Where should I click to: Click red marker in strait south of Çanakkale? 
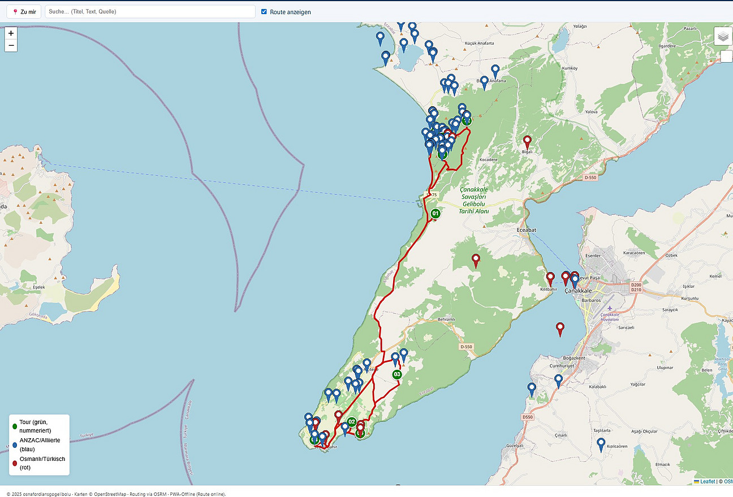click(x=560, y=329)
